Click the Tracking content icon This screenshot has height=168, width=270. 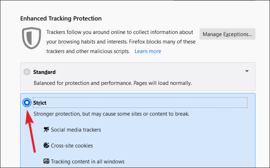(46, 162)
